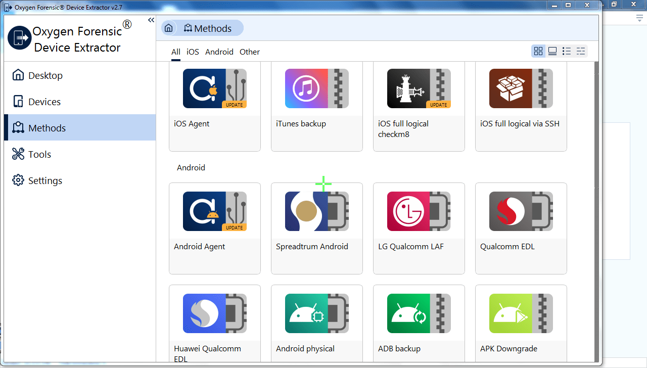This screenshot has height=368, width=647.
Task: Open the LG Qualcomm LAF method icon
Action: pos(419,211)
